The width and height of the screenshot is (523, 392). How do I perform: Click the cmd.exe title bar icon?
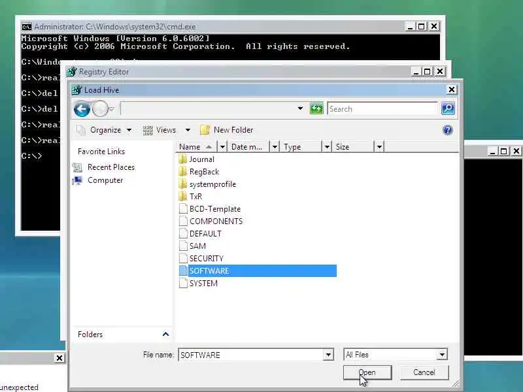[x=26, y=27]
